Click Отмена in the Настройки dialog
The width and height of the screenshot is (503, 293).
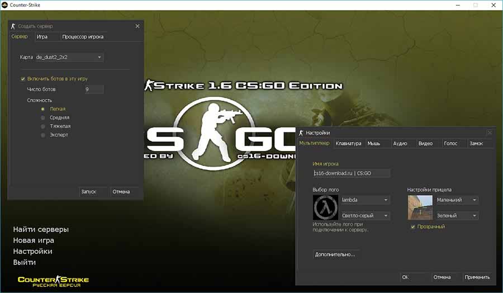(445, 277)
